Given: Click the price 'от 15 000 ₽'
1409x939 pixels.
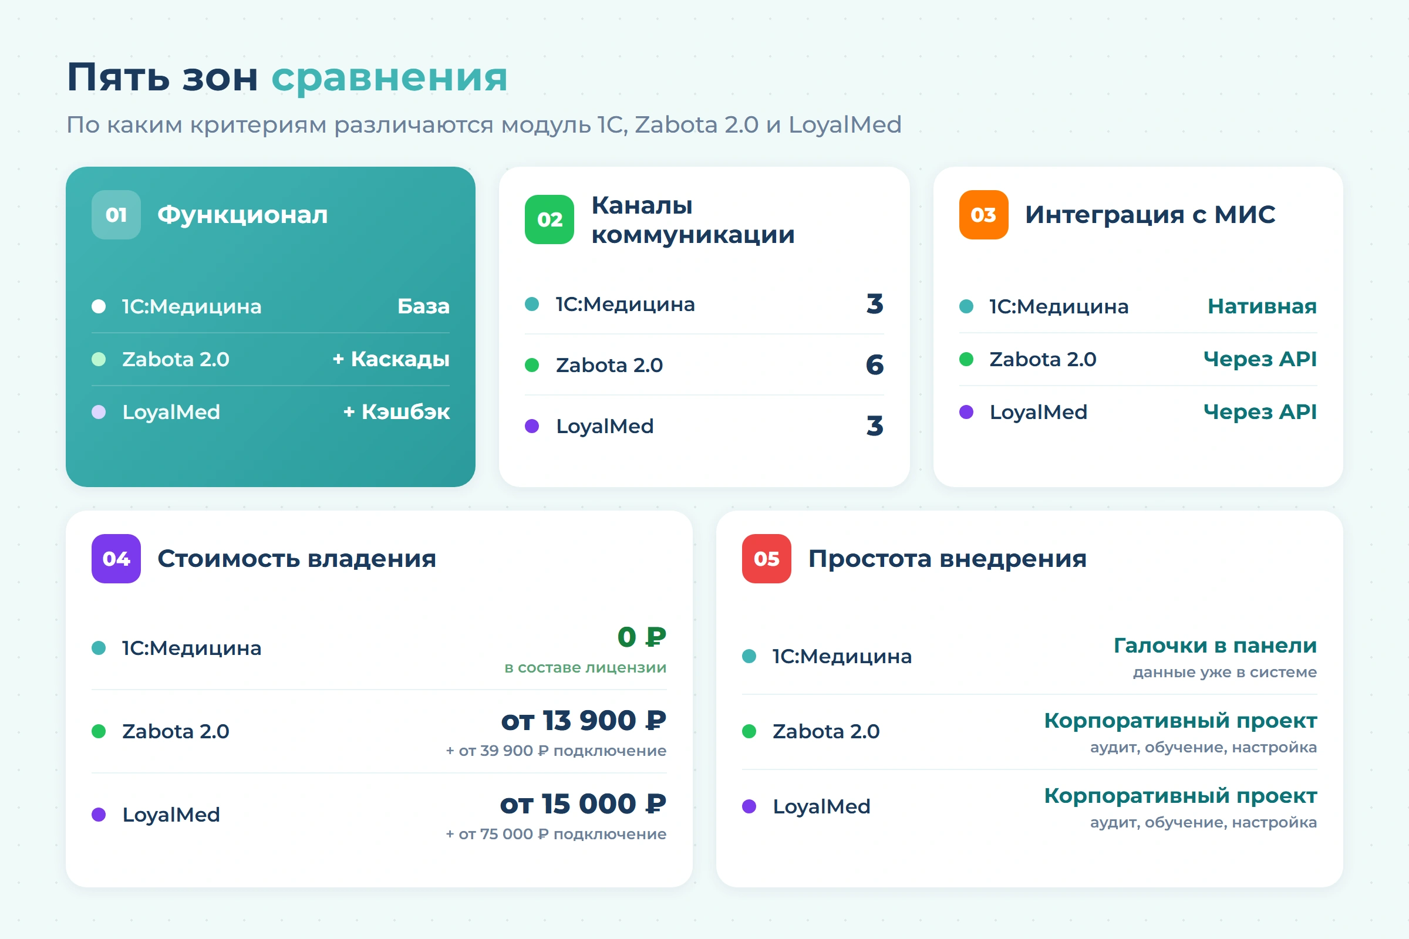Looking at the screenshot, I should (x=583, y=803).
